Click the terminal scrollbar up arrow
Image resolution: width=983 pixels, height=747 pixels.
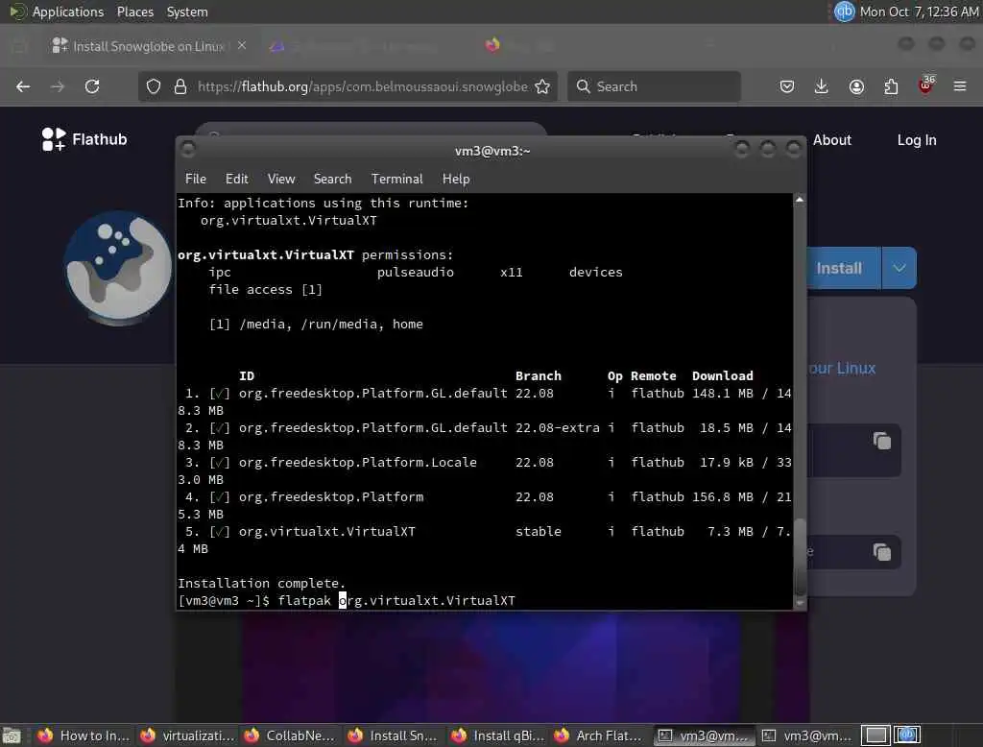(800, 200)
